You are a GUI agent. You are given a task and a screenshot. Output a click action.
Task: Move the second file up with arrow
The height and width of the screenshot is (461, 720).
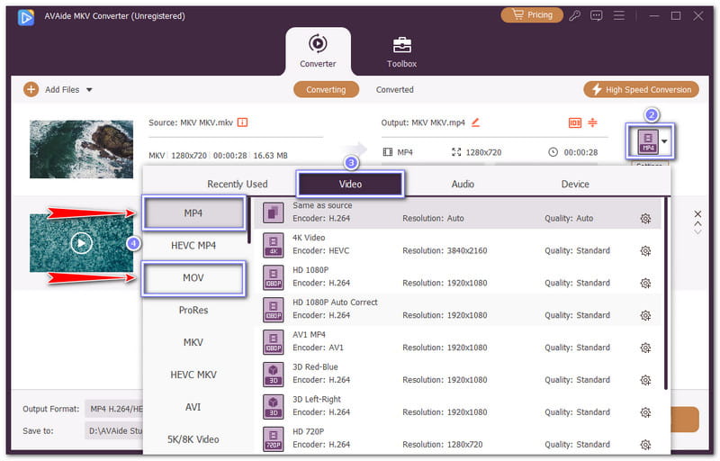(697, 223)
